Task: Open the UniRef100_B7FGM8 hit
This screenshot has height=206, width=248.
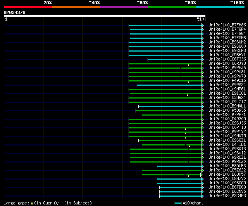Action: (227, 38)
